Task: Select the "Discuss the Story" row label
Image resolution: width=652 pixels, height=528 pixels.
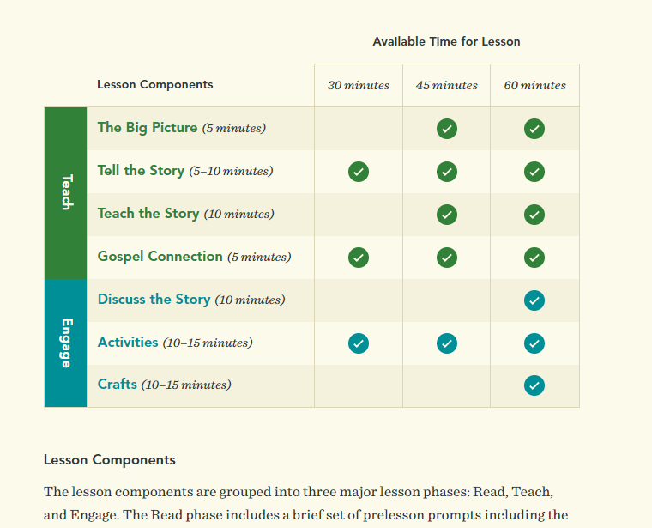Action: coord(154,299)
